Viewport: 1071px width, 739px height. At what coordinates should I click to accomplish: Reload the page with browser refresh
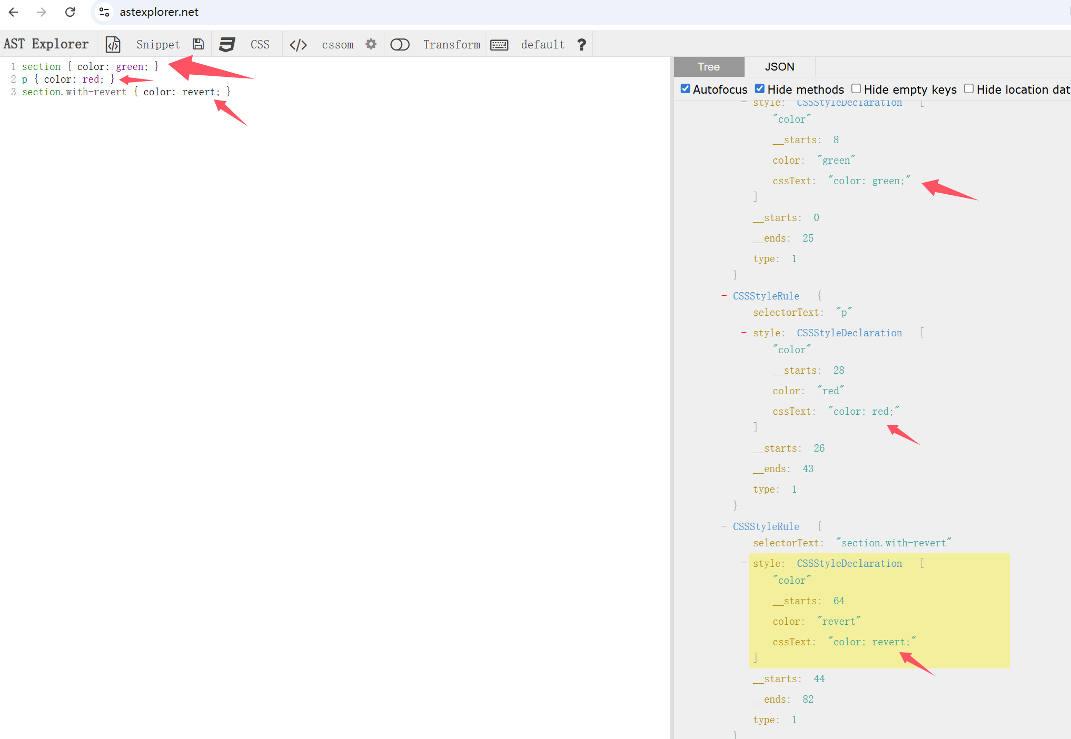70,12
